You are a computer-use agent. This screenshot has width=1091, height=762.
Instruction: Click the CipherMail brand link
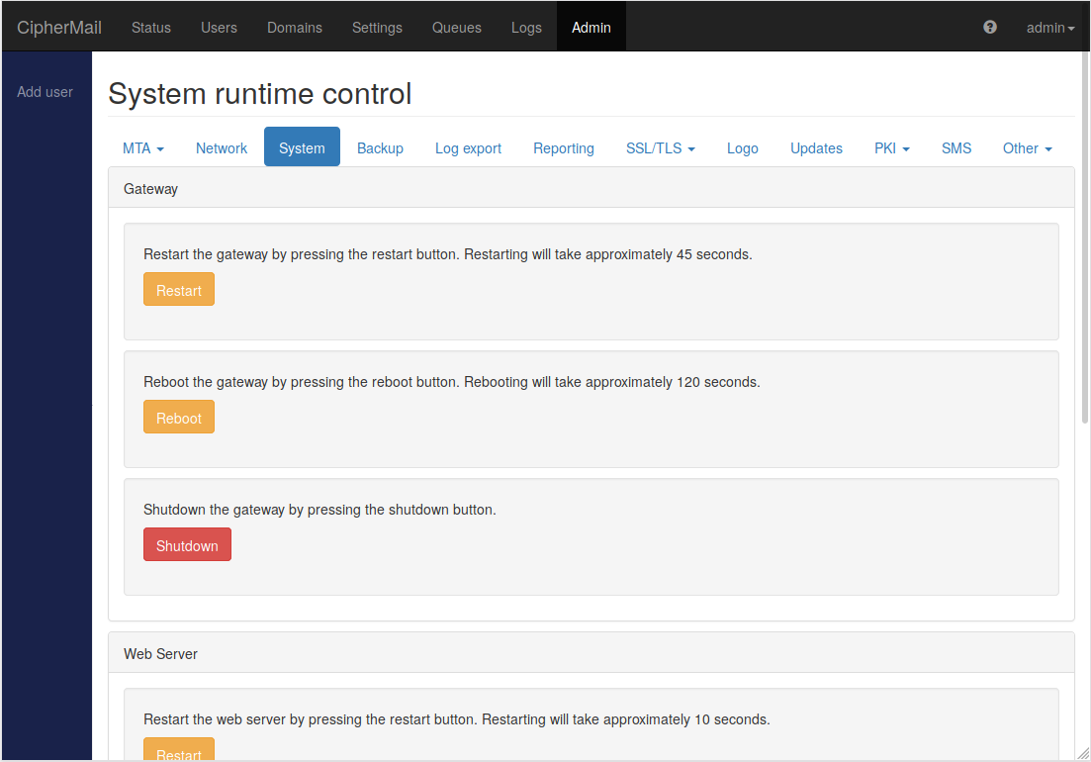pyautogui.click(x=59, y=28)
